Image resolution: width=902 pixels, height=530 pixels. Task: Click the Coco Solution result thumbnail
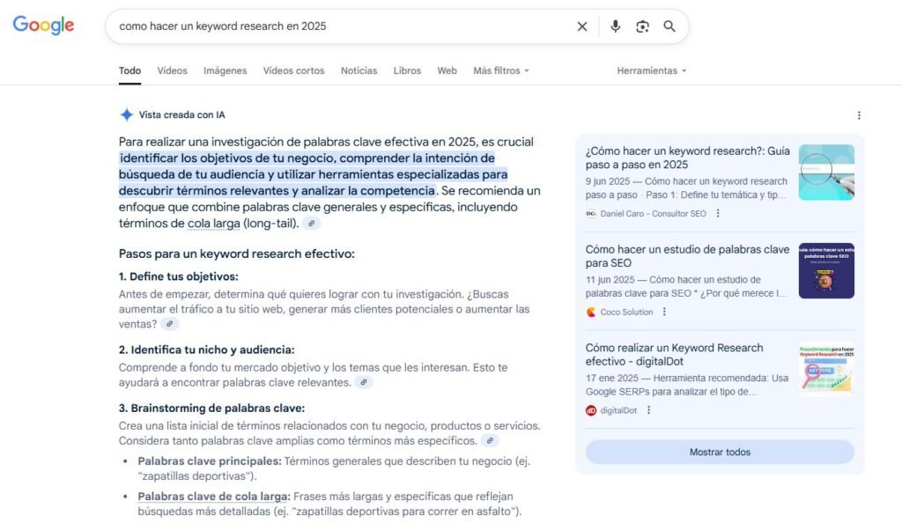(826, 271)
